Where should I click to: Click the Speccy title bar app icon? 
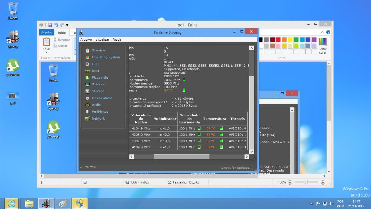coord(81,33)
